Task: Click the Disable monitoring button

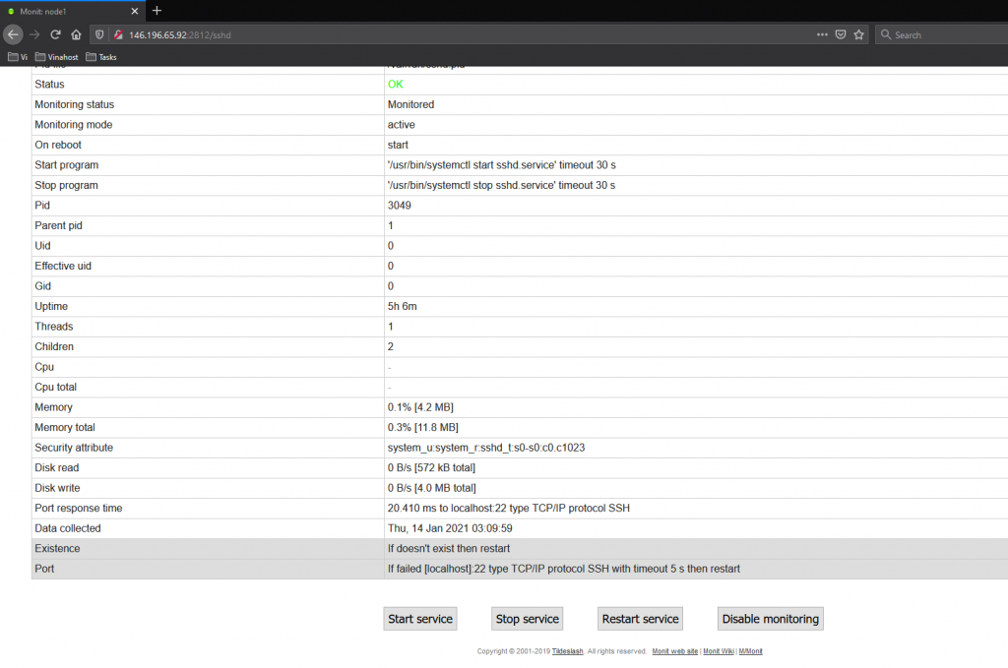Action: 770,619
